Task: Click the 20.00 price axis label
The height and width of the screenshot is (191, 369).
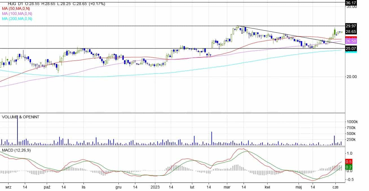Action: coord(352,77)
